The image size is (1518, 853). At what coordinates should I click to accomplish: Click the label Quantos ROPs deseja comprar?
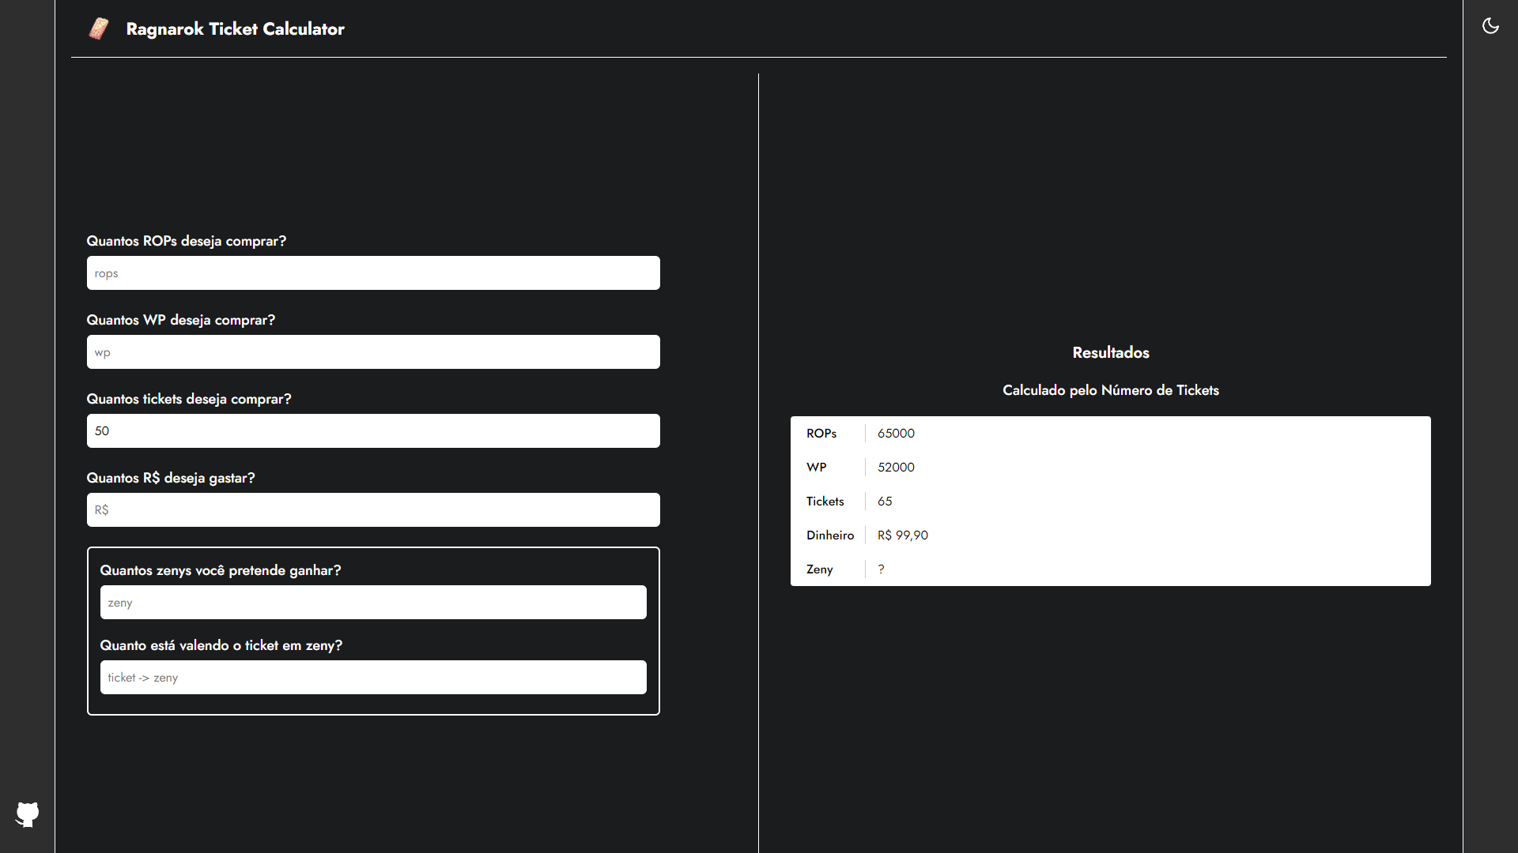186,241
